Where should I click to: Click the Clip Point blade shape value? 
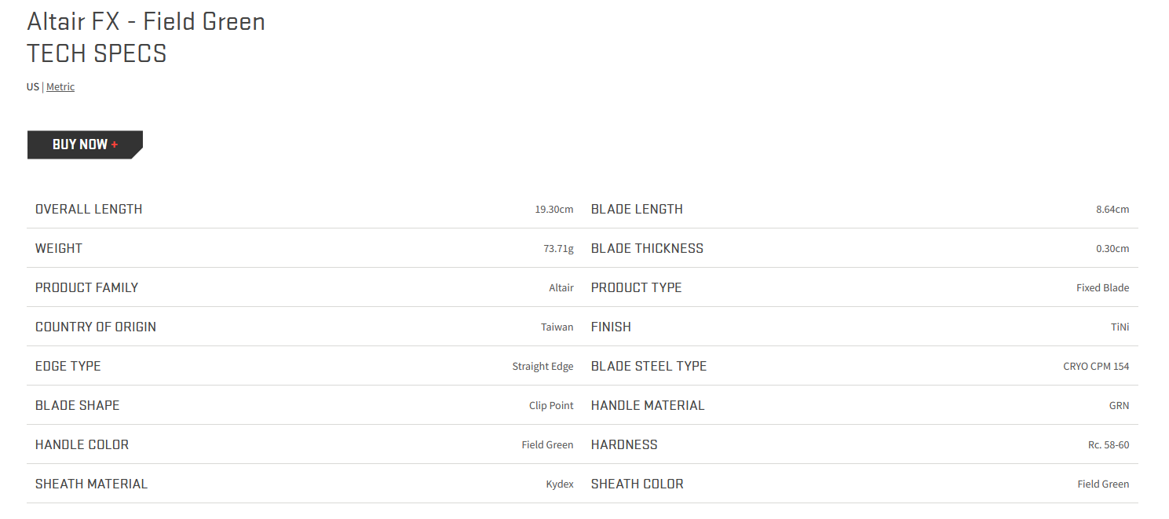click(x=551, y=406)
